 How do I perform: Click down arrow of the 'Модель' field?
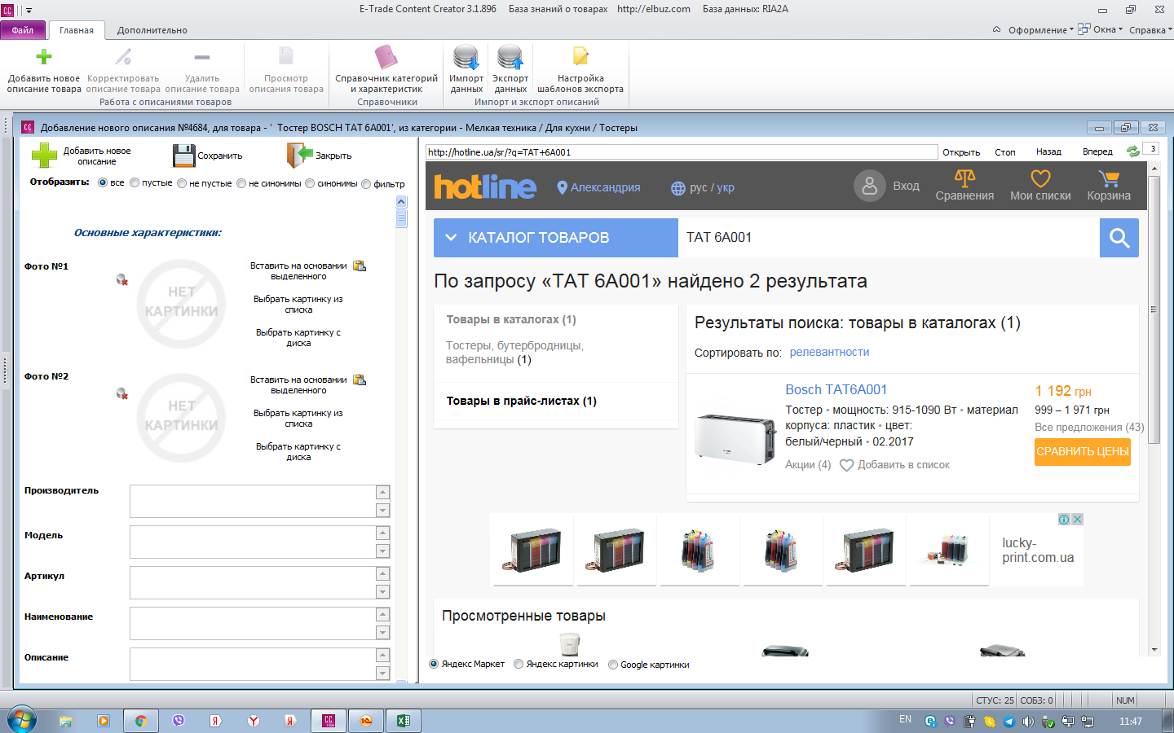click(382, 551)
